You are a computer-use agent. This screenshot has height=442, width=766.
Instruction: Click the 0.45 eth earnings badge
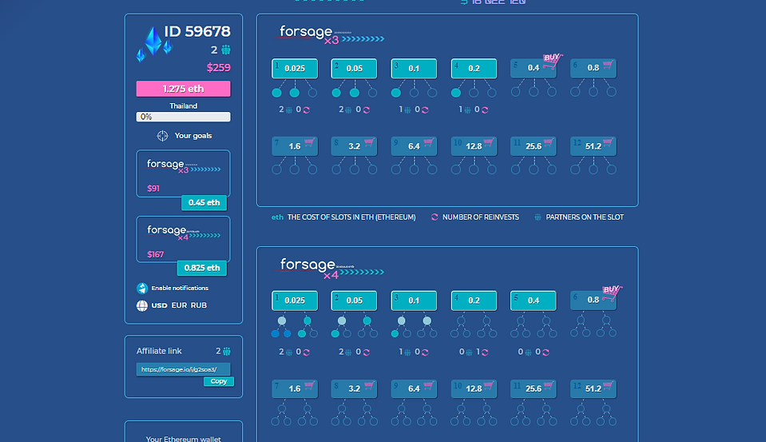(x=204, y=202)
